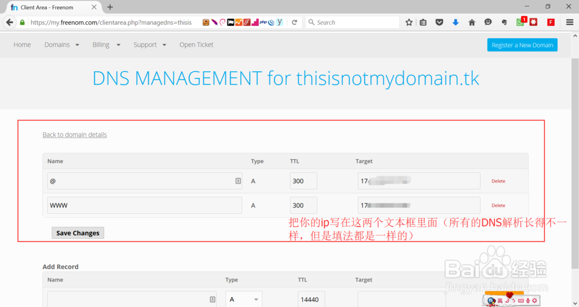Screen dimensions: 579x307
Task: Click the Save Changes button
Action: click(x=78, y=233)
